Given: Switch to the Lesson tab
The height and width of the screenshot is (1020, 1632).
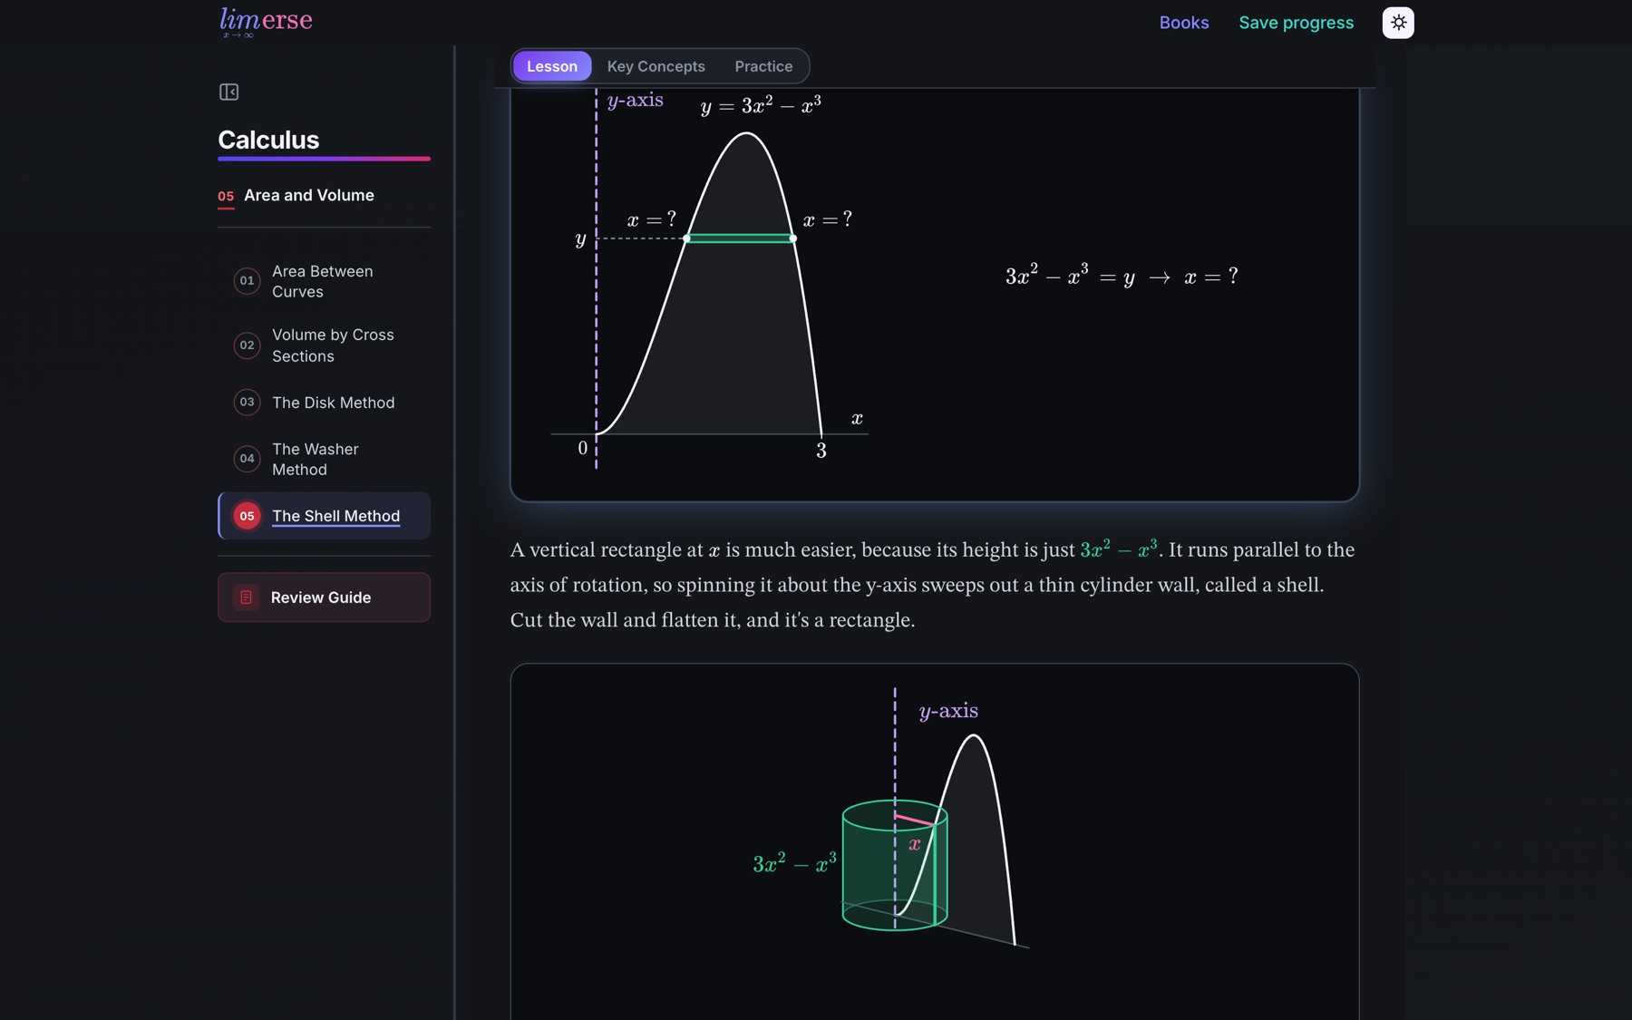Looking at the screenshot, I should (551, 66).
